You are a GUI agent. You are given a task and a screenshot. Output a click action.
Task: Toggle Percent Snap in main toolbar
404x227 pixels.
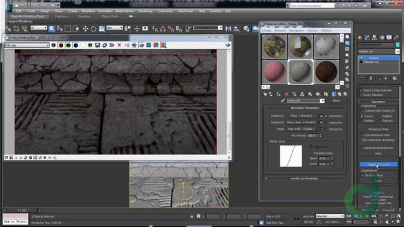coord(170,28)
